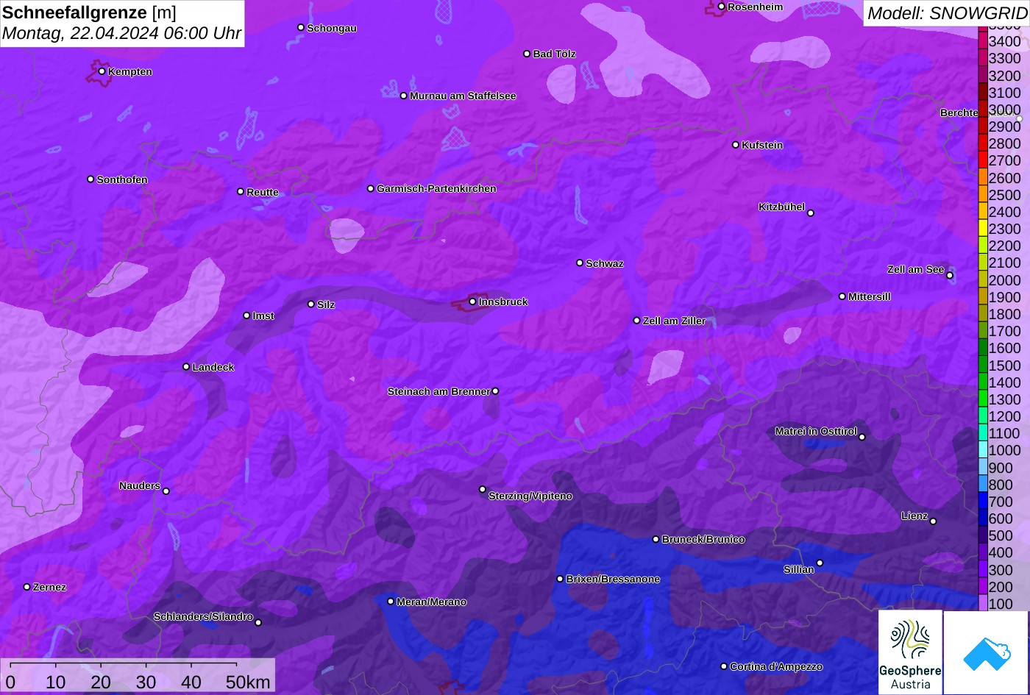Click the blue cloud arrow logo
1030x695 pixels.
pos(986,652)
